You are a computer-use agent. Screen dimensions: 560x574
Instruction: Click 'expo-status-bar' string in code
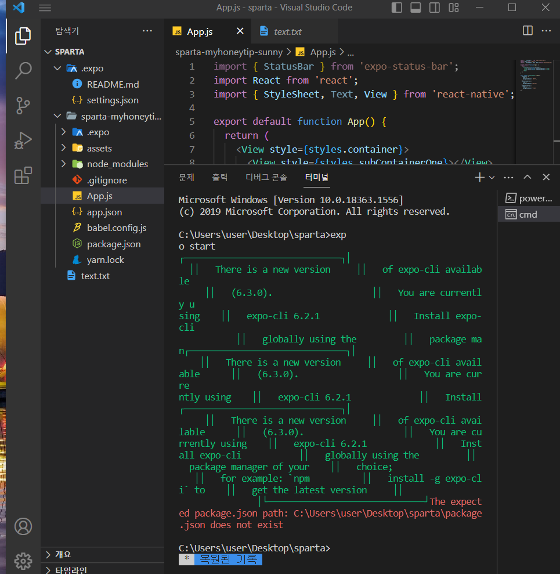pos(406,67)
